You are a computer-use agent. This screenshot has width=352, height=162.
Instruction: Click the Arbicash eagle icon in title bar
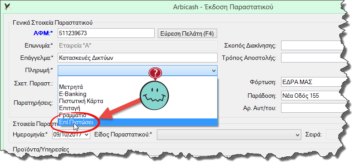coord(7,7)
